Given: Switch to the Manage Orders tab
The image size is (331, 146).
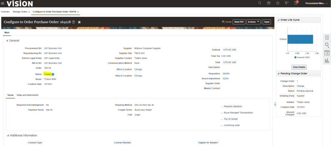Looking at the screenshot, I should tap(20, 12).
